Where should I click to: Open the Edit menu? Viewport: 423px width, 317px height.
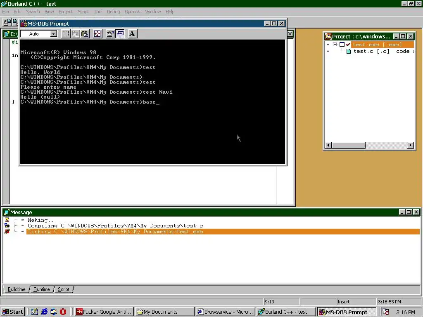tap(17, 12)
